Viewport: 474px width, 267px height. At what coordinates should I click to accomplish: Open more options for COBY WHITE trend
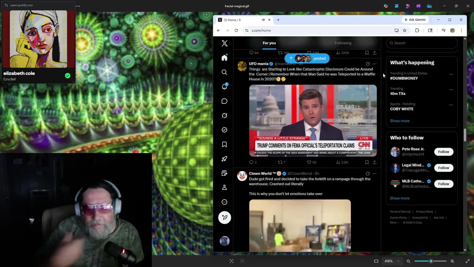click(x=451, y=105)
